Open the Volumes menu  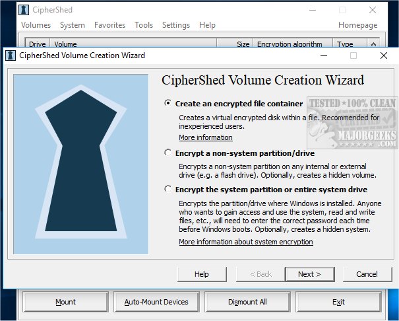point(36,25)
